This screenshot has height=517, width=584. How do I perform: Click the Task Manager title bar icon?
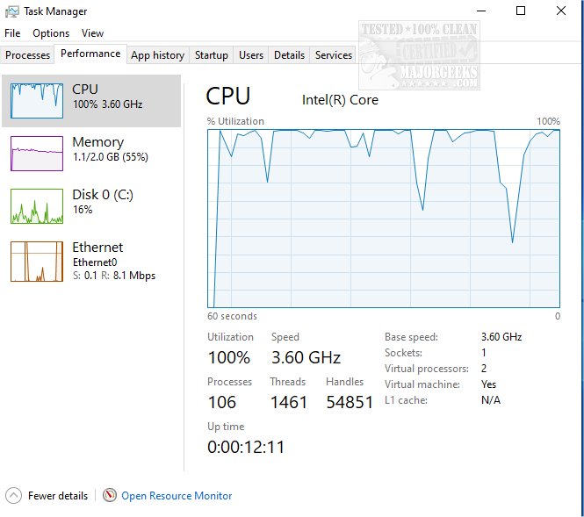tap(12, 11)
